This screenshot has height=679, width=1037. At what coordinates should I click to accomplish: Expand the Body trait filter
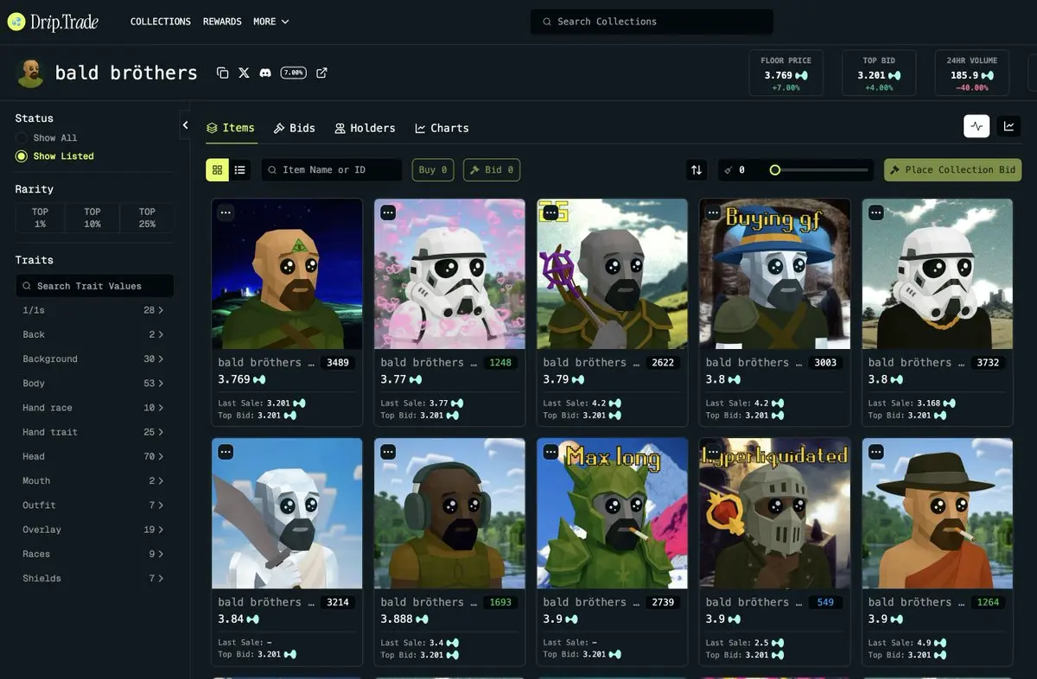94,383
